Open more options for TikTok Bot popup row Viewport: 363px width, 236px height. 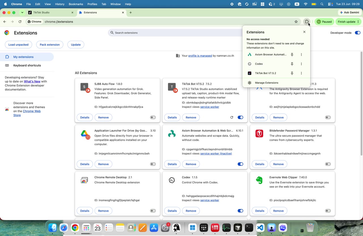pos(301,73)
